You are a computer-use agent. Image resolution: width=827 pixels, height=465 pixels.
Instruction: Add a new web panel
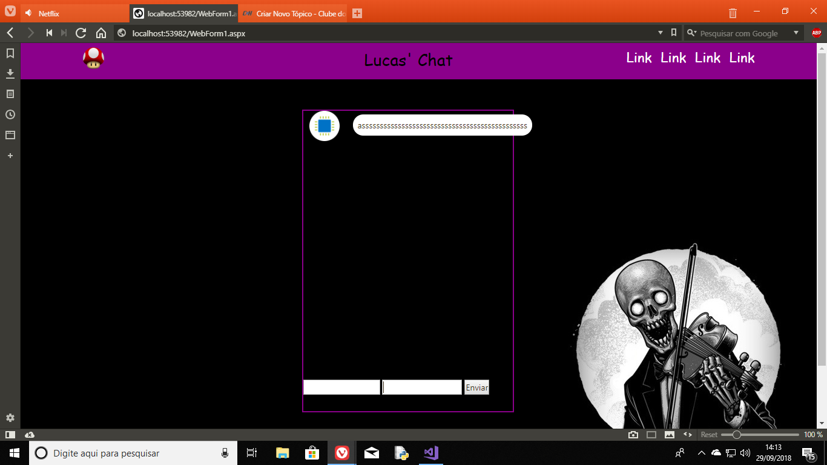click(x=10, y=156)
